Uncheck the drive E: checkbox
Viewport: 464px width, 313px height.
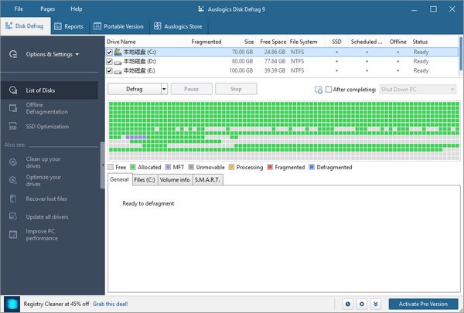[x=110, y=70]
